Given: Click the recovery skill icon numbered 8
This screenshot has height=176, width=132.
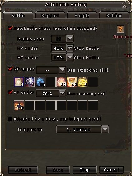Looking at the screenshot, I should pyautogui.click(x=19, y=105).
